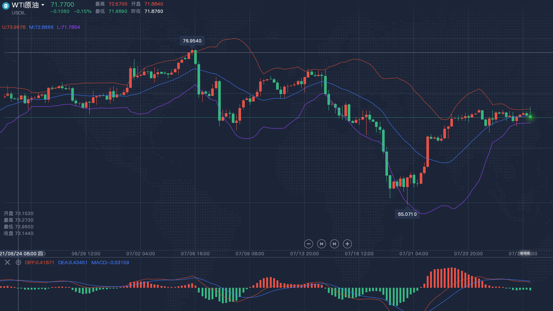The image size is (553, 311).
Task: Click the 76.9540 high price label
Action: tap(192, 41)
